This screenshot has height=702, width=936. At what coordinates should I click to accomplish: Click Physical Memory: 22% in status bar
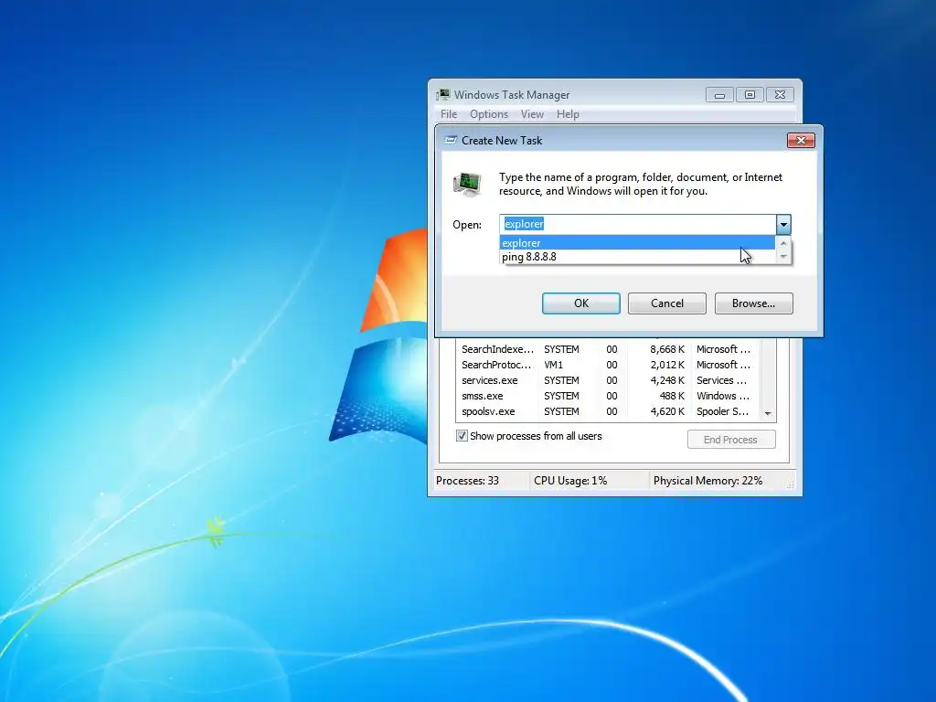point(707,481)
